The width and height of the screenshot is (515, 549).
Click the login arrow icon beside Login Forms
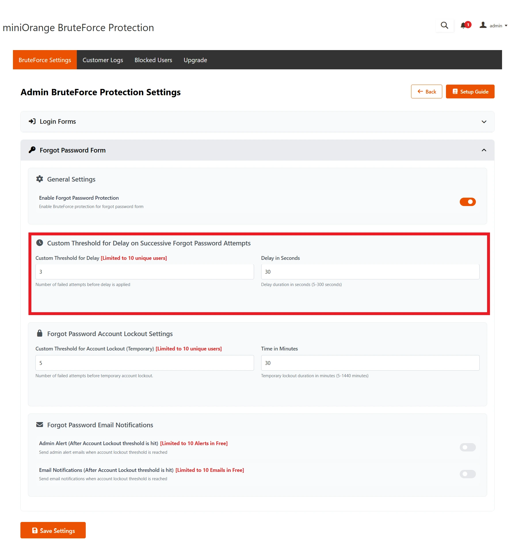click(x=32, y=121)
